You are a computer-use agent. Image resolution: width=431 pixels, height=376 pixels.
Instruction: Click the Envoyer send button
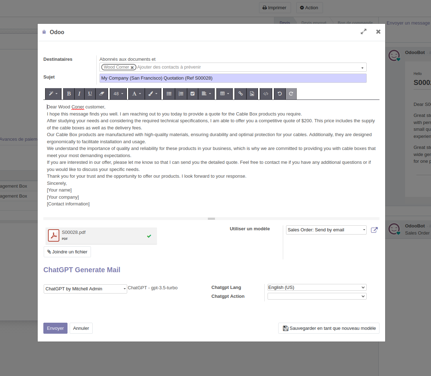tap(55, 328)
